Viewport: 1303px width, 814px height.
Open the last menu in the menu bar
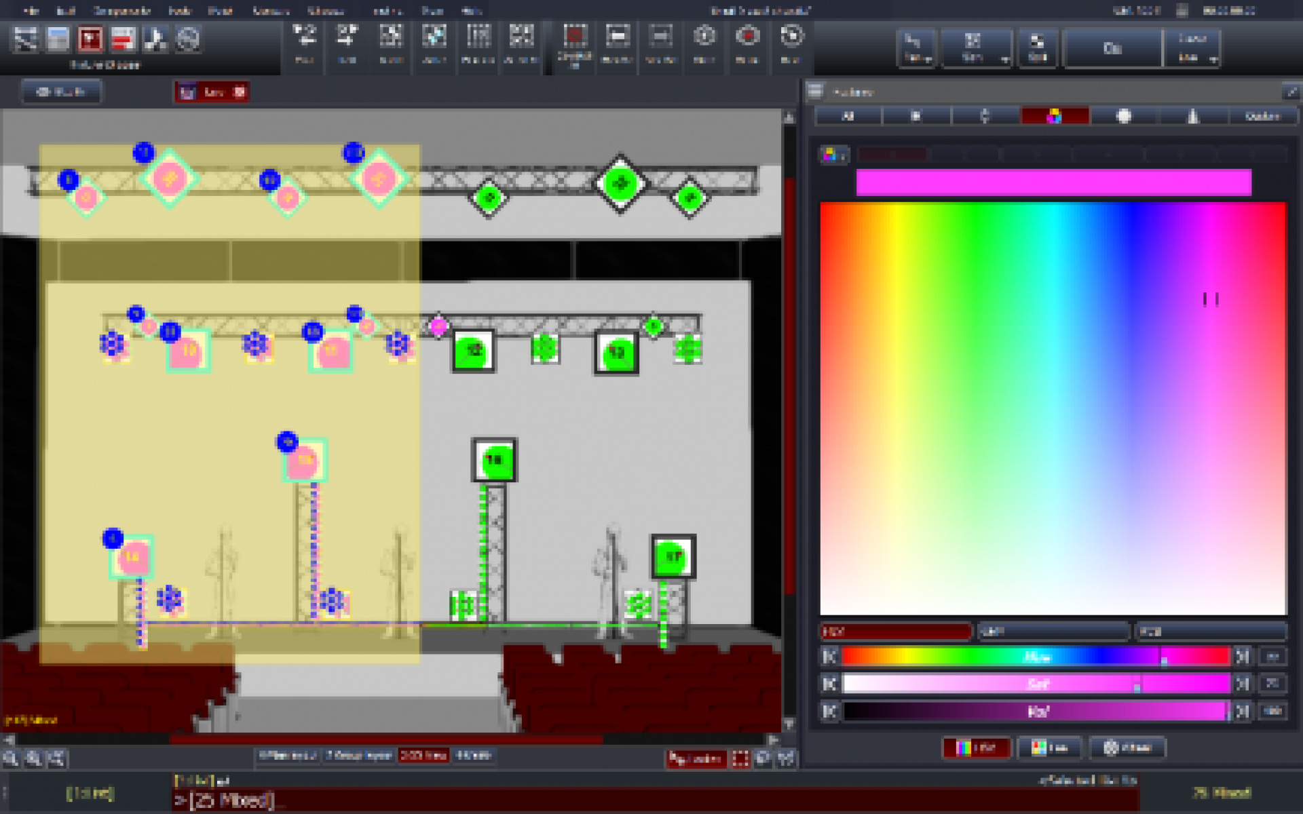pyautogui.click(x=472, y=11)
